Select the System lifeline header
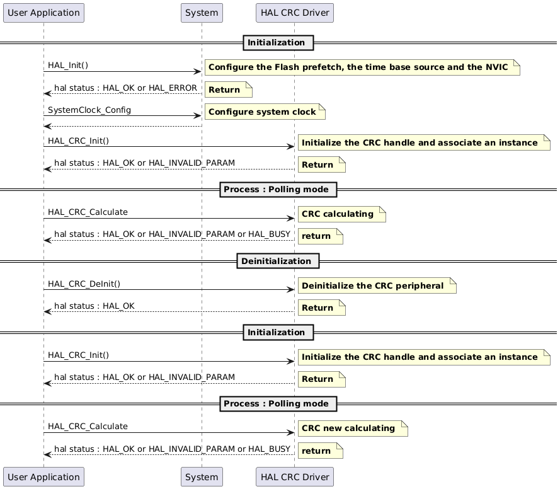The width and height of the screenshot is (560, 489). click(x=202, y=13)
